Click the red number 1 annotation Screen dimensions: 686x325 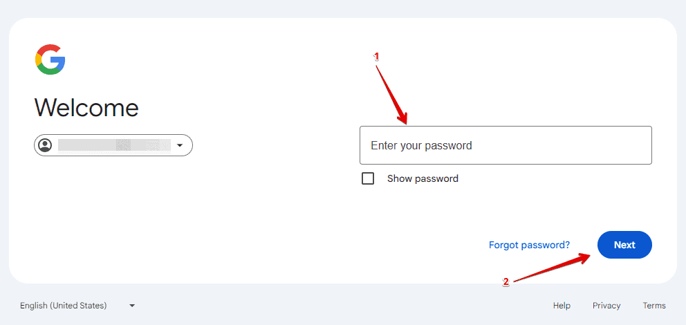[x=376, y=56]
